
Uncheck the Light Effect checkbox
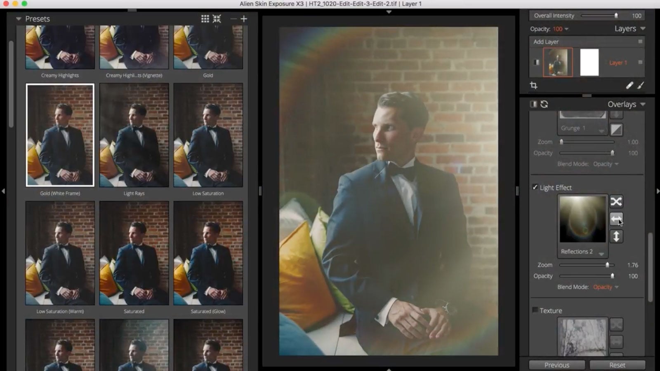(x=535, y=187)
